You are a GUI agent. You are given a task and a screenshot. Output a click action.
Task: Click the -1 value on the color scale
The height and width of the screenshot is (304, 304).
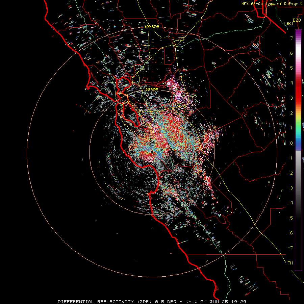pos(290,158)
